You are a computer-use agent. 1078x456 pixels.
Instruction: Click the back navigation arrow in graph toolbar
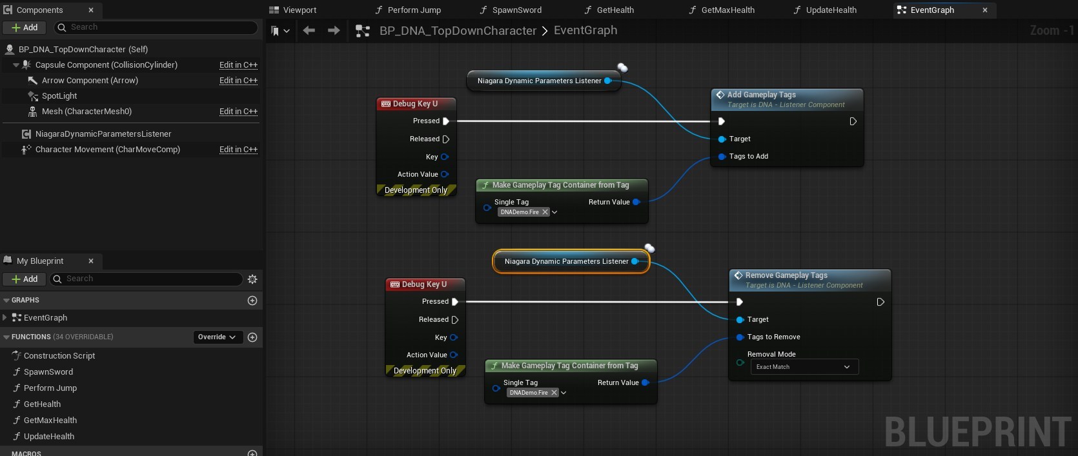pos(309,30)
